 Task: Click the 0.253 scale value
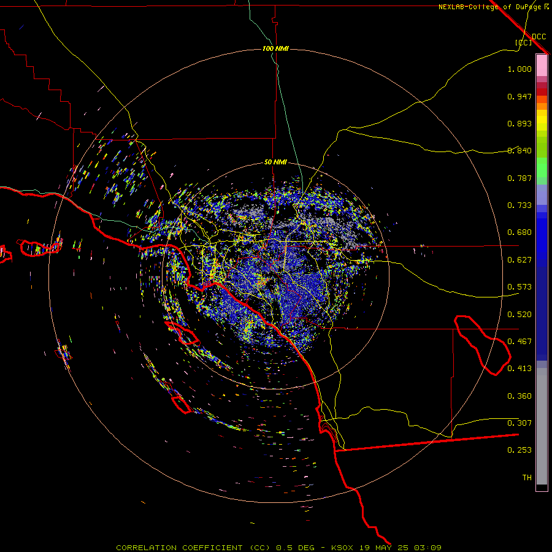click(519, 450)
